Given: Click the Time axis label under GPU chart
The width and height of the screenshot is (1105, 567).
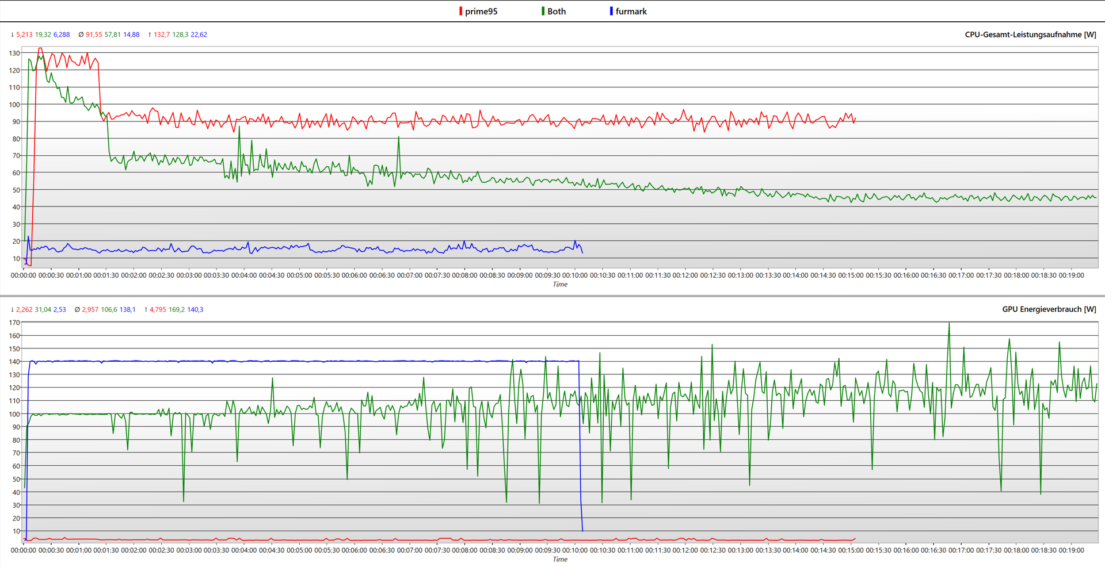Looking at the screenshot, I should click(x=560, y=560).
